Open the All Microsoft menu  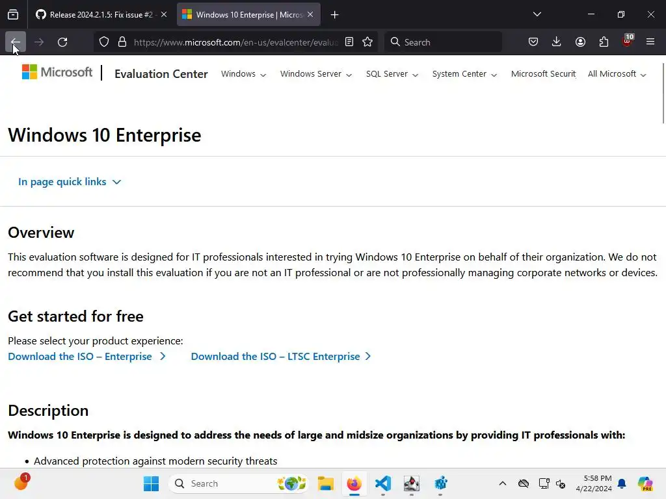point(617,74)
